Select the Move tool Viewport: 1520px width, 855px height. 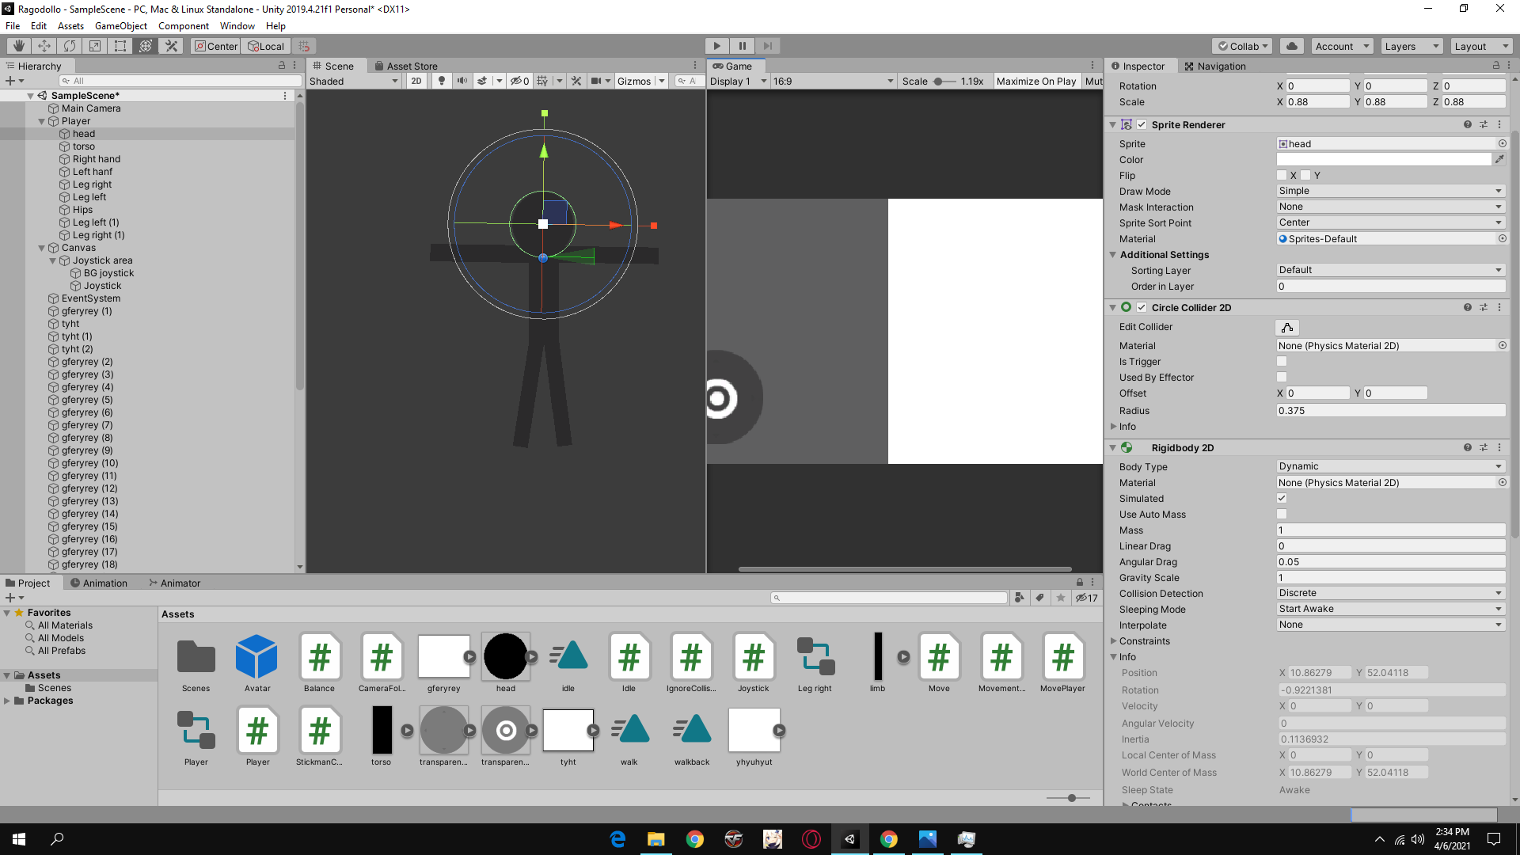pos(44,46)
